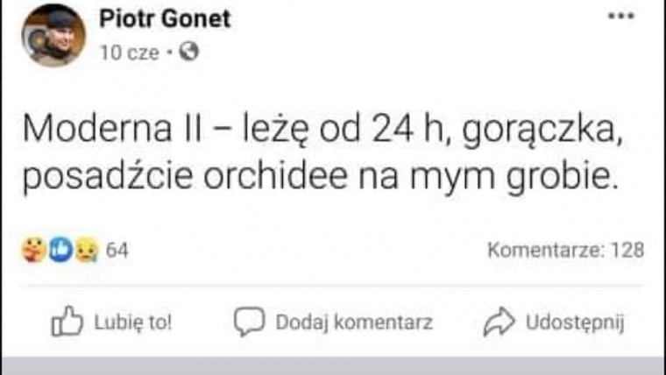This screenshot has width=666, height=375.
Task: Click the words 'Moderna II' in the post
Action: 110,131
